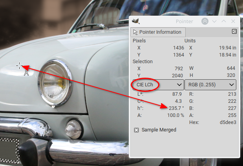Click the G value 222
This screenshot has height=166, width=243.
(232, 101)
